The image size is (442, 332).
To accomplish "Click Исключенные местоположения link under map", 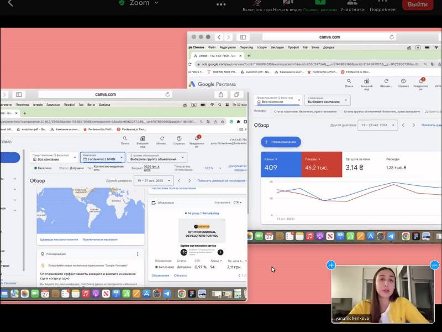I will tap(100, 240).
